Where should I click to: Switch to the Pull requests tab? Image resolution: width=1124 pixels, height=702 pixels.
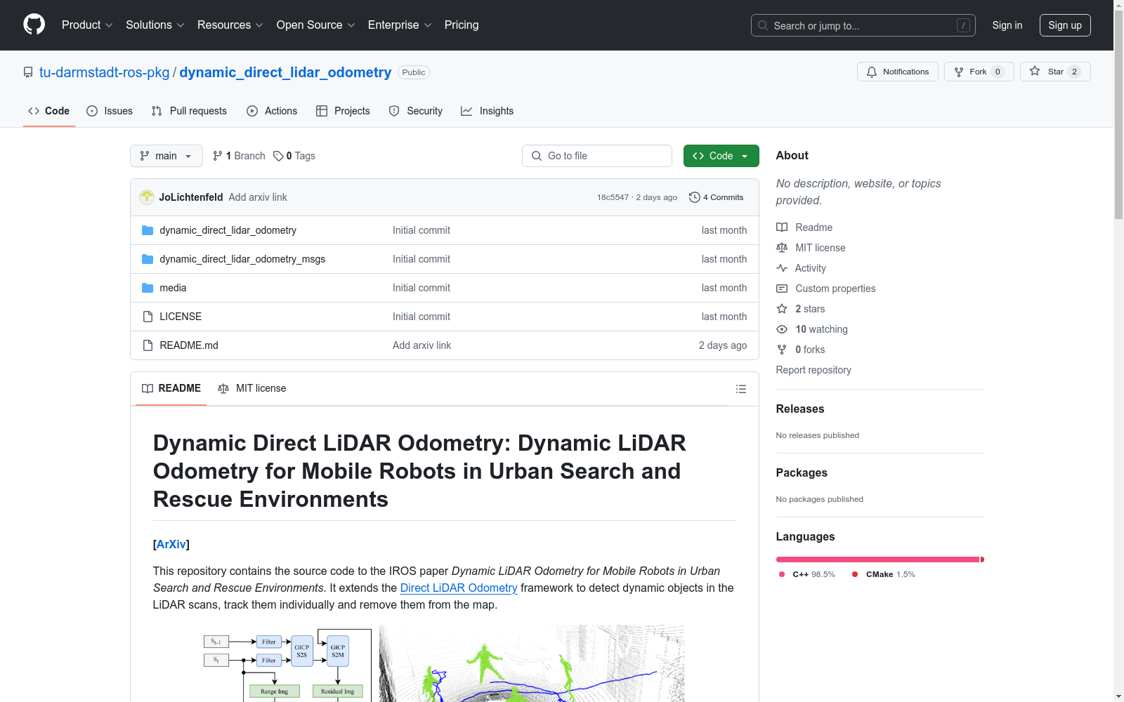[x=189, y=111]
